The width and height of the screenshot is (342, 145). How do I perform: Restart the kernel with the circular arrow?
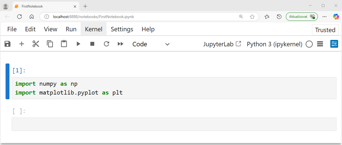click(106, 44)
